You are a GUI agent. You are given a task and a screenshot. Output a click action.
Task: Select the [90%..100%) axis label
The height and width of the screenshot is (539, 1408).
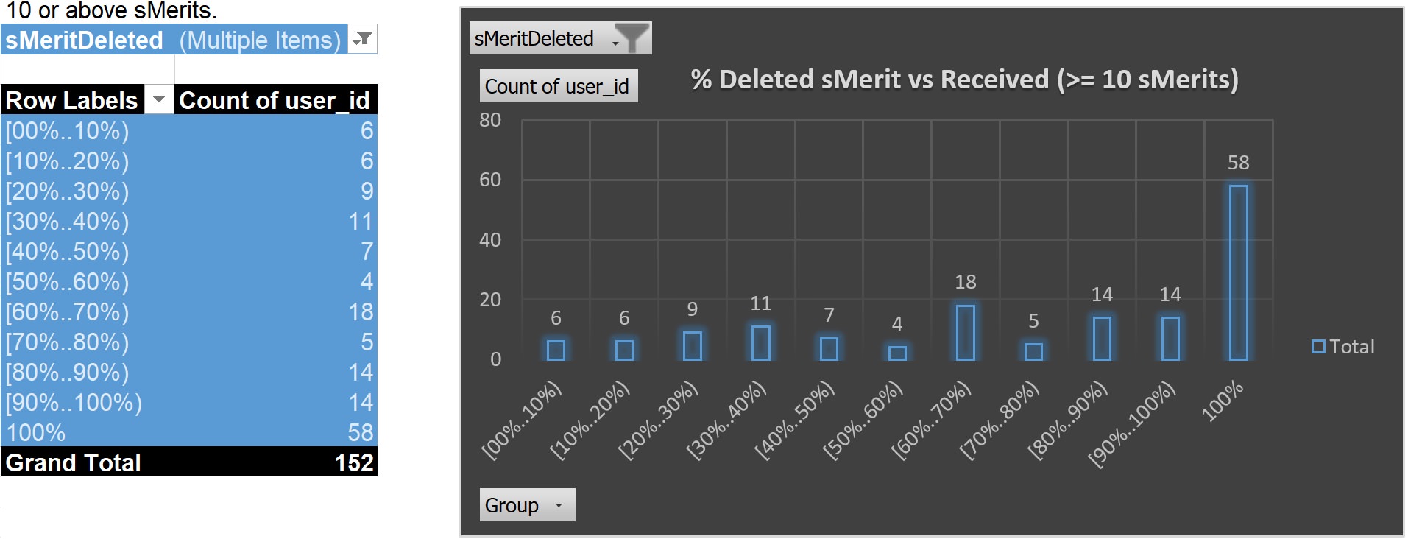[x=1132, y=425]
